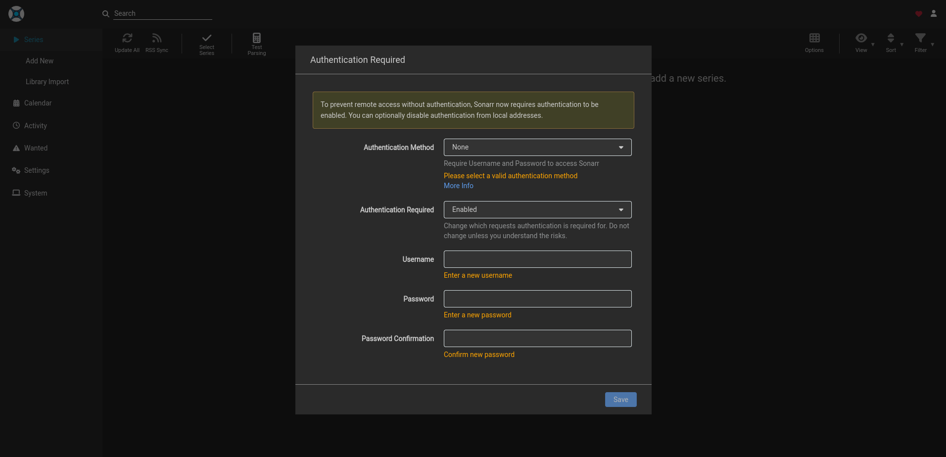Expand the Authentication Required dropdown
The image size is (946, 457).
(x=538, y=209)
